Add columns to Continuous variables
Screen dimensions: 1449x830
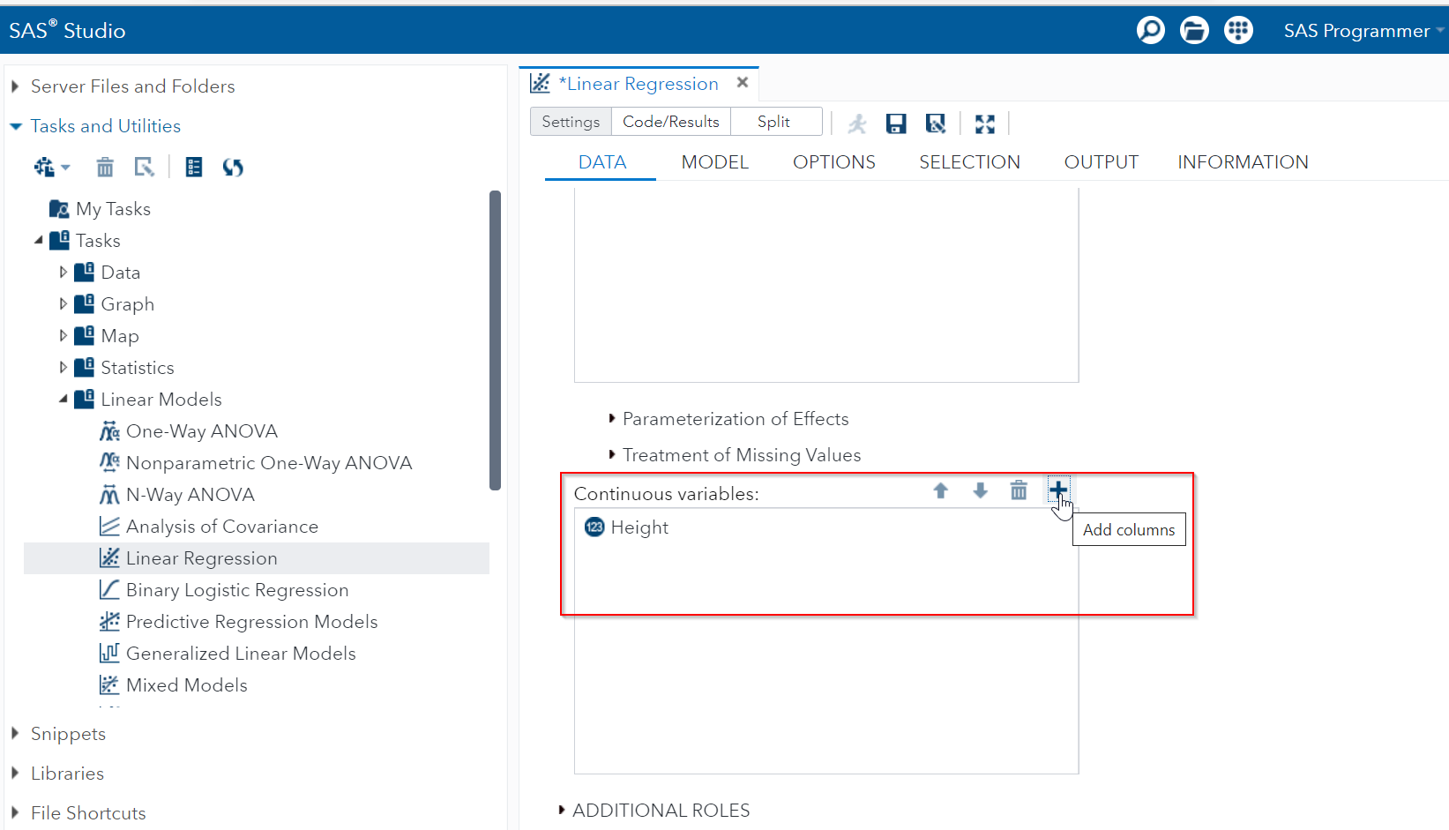[x=1057, y=490]
